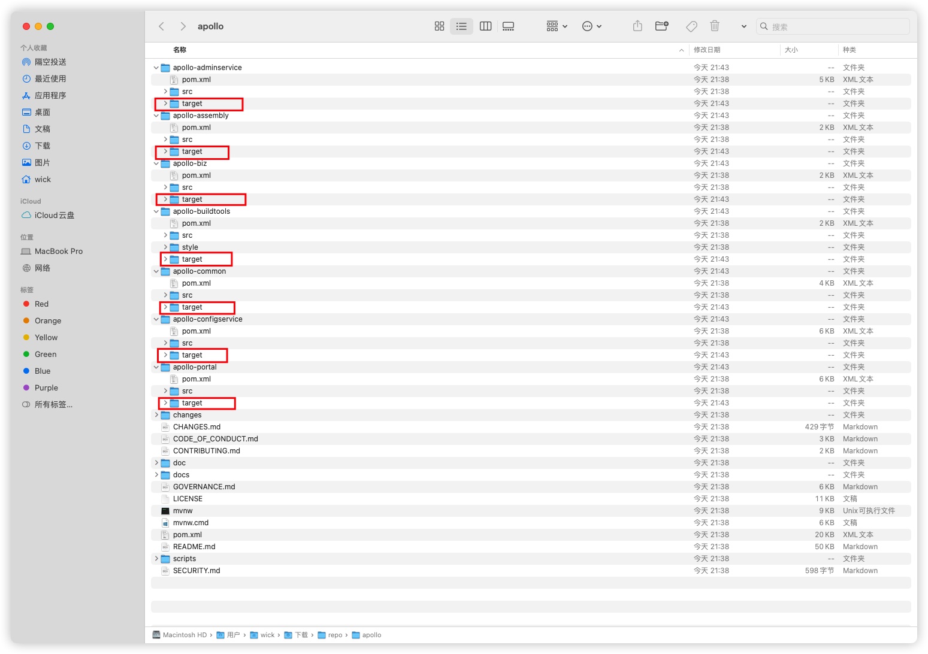Go back with the left arrow
The width and height of the screenshot is (928, 654).
[x=161, y=26]
